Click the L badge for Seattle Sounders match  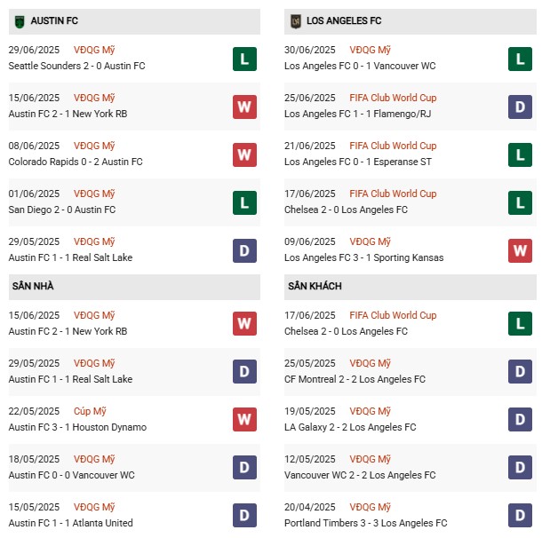pos(244,59)
